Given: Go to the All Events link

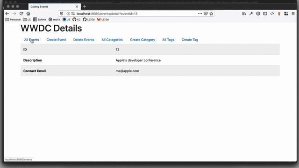Looking at the screenshot, I should (x=31, y=40).
